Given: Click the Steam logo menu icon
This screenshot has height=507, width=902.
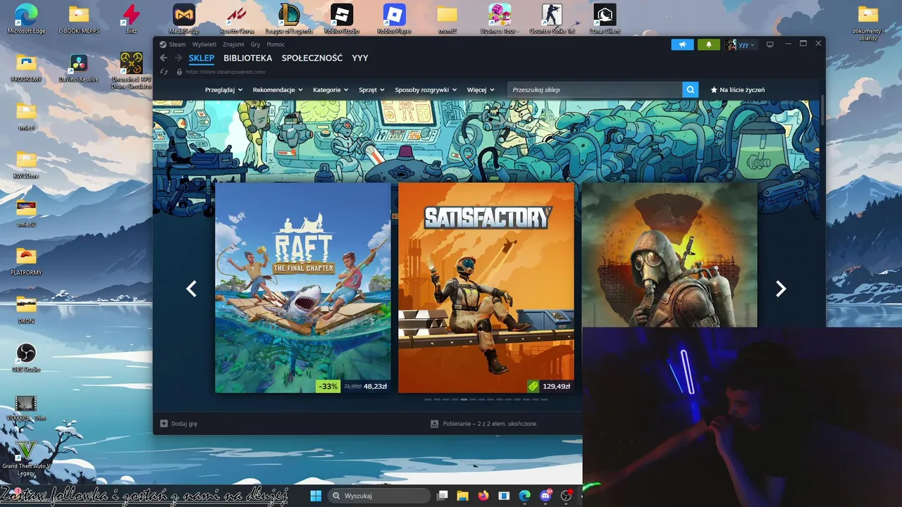Looking at the screenshot, I should (x=163, y=44).
